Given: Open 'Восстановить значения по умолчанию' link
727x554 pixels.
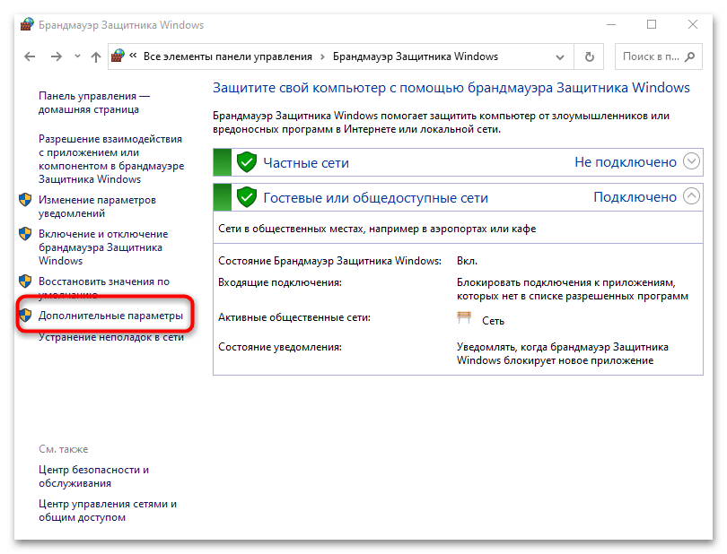Looking at the screenshot, I should point(104,287).
